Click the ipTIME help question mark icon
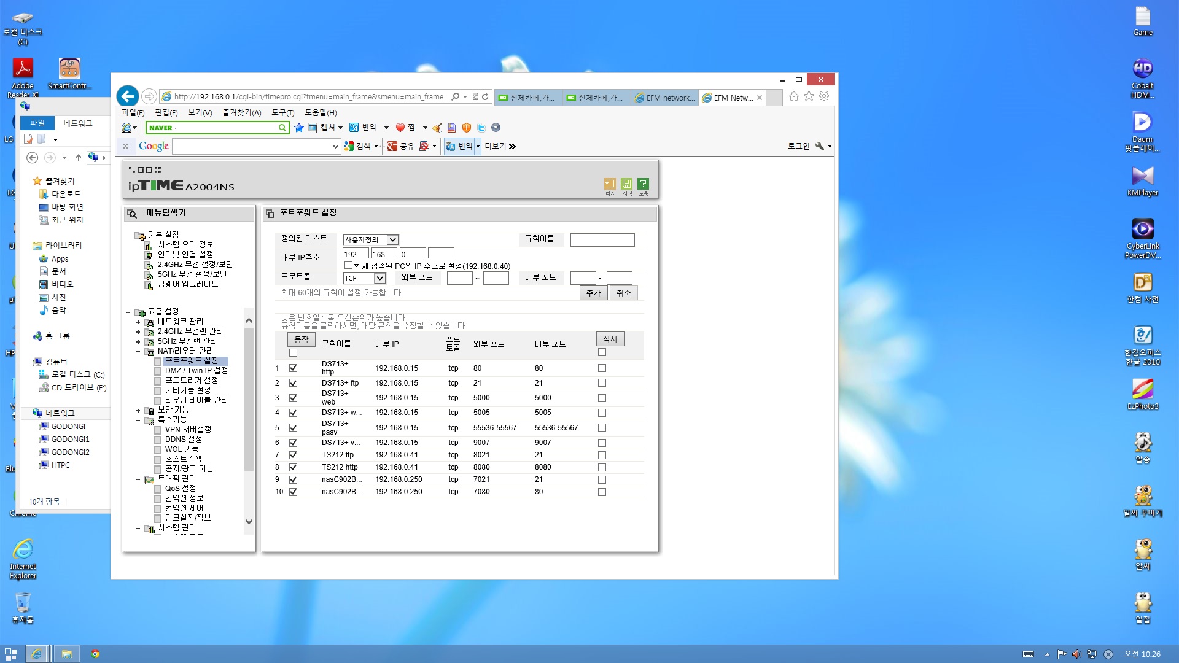The height and width of the screenshot is (663, 1179). coord(643,184)
